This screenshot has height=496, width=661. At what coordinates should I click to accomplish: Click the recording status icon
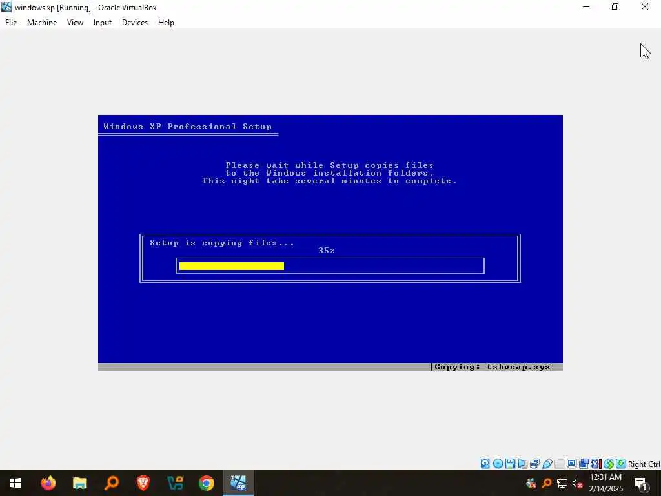(584, 464)
